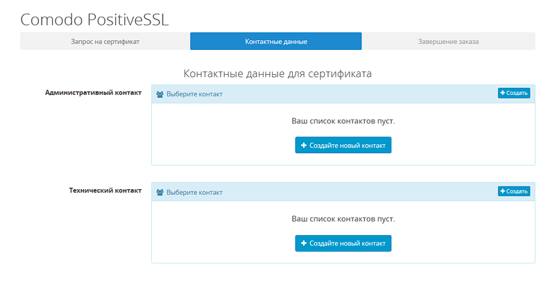Click Создайте новый контакт under technical contact

click(x=343, y=243)
